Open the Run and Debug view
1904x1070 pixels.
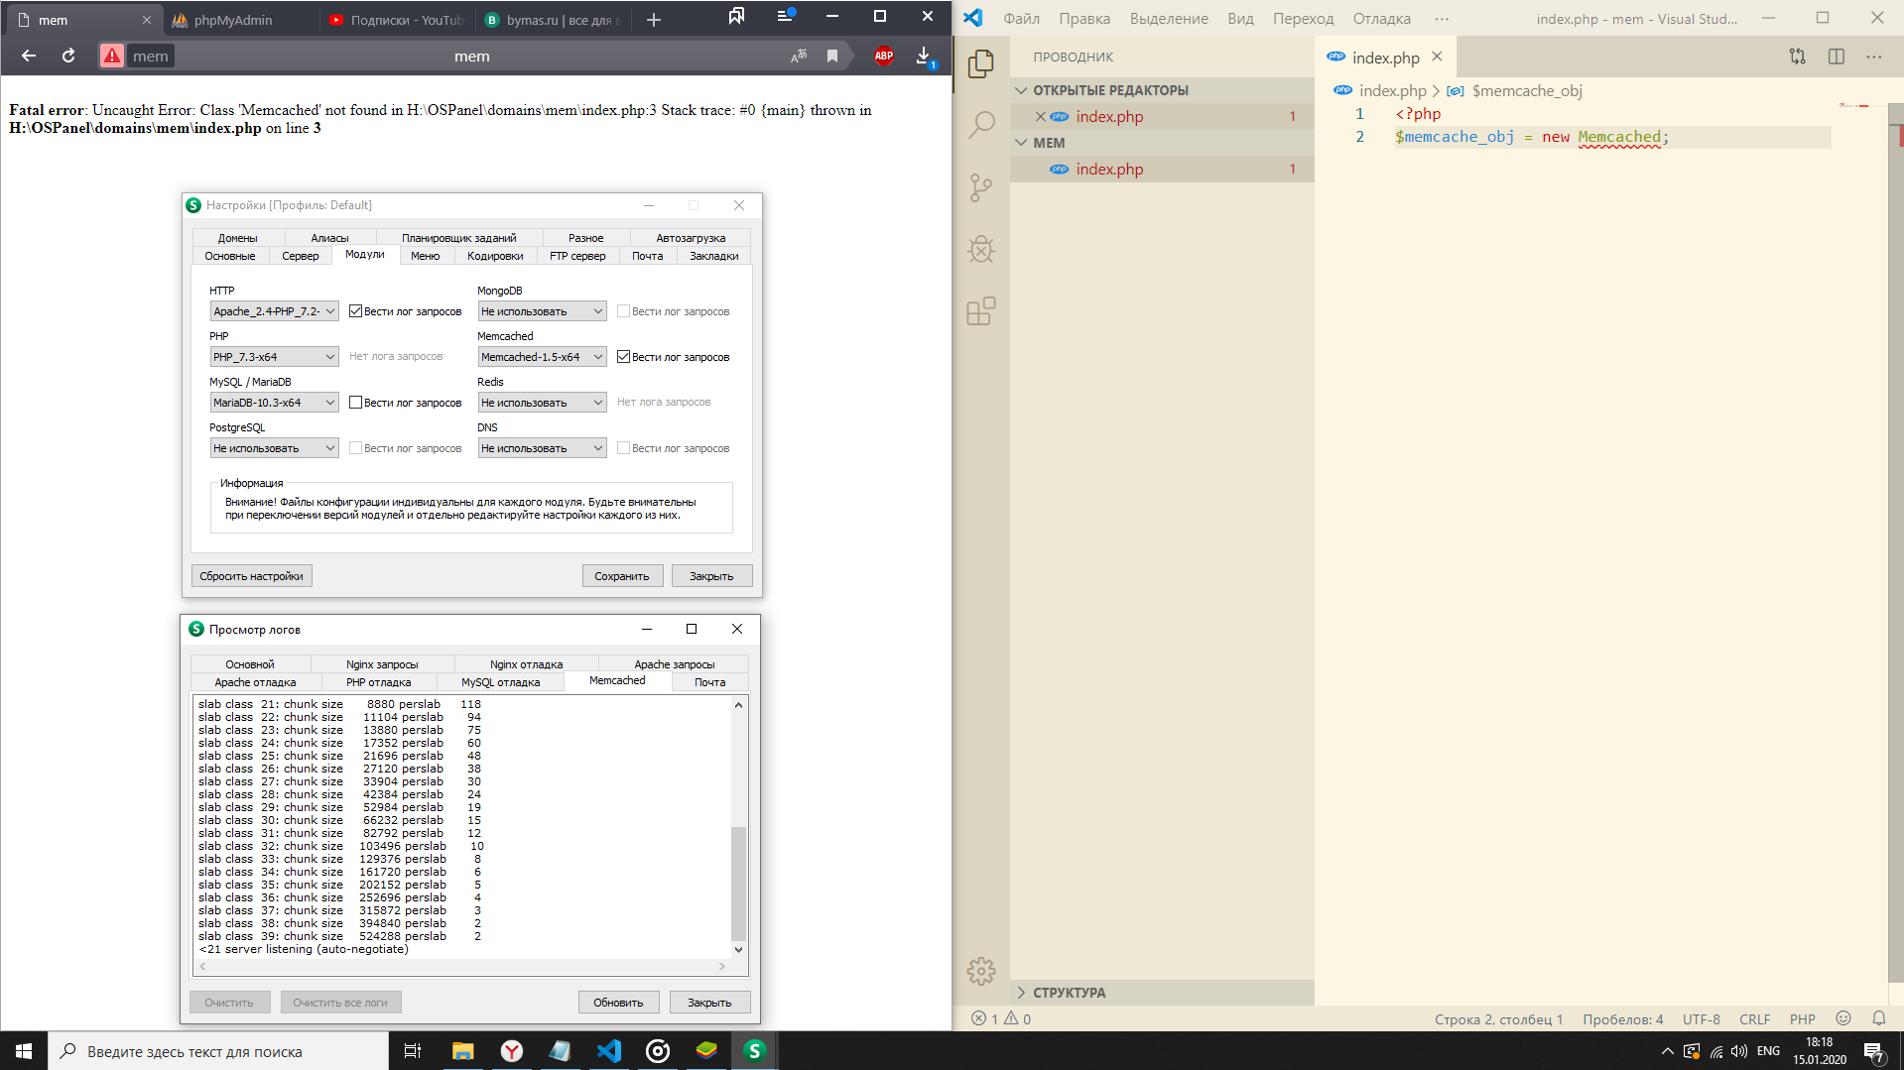click(981, 249)
